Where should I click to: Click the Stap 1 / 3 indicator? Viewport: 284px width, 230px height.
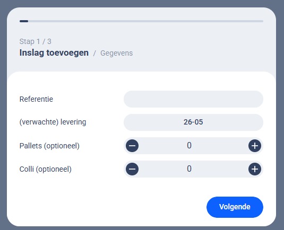pyautogui.click(x=36, y=41)
